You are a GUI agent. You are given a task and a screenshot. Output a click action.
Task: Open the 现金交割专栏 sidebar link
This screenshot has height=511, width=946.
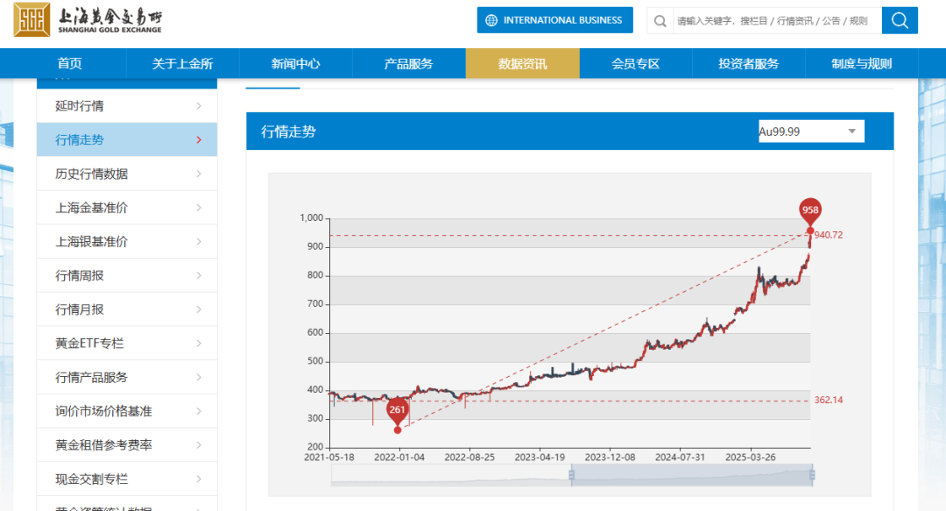click(126, 479)
